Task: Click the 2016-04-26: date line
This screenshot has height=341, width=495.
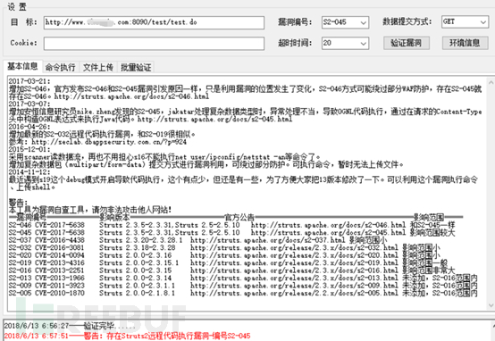Action: pos(29,127)
